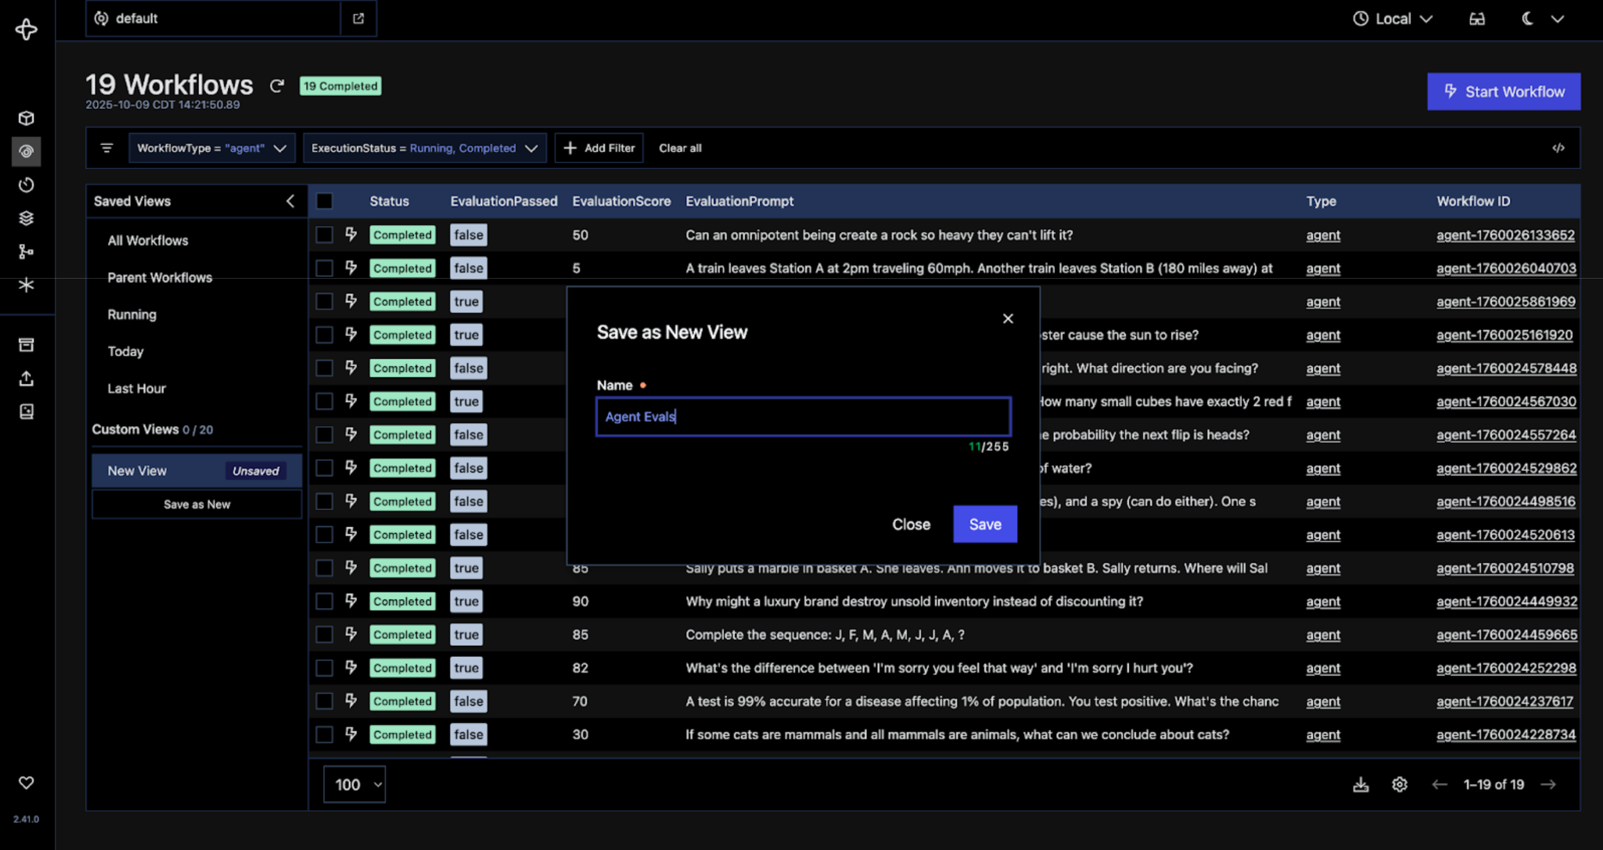Open the Import upload icon in the sidebar
Image resolution: width=1603 pixels, height=850 pixels.
pyautogui.click(x=26, y=379)
